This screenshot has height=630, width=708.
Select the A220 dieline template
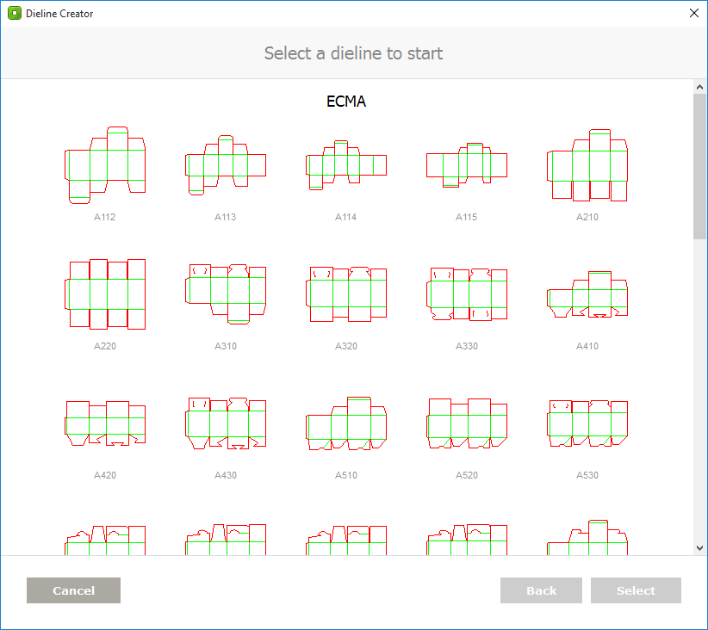pyautogui.click(x=105, y=294)
